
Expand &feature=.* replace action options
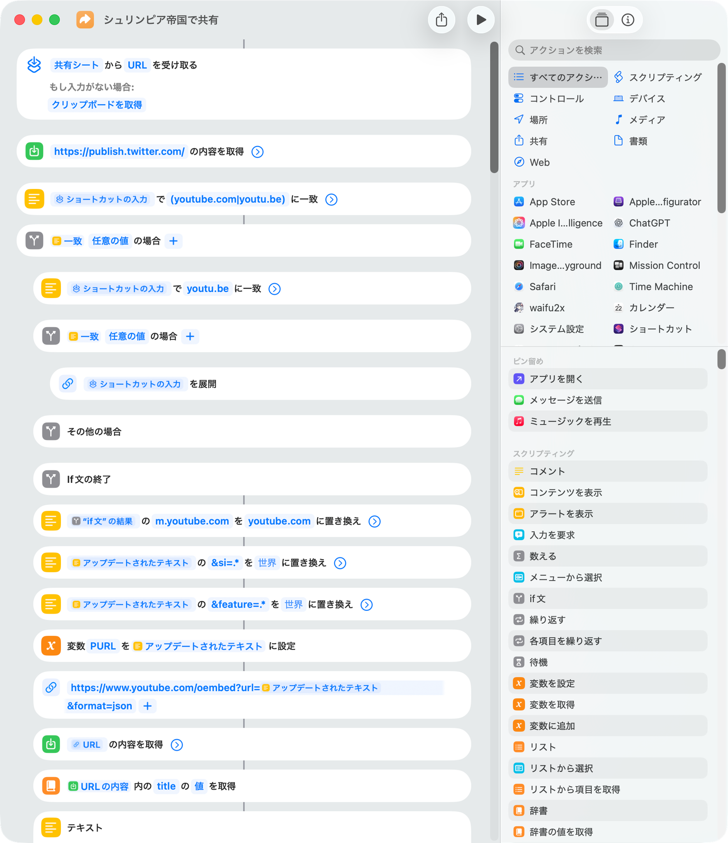click(366, 605)
